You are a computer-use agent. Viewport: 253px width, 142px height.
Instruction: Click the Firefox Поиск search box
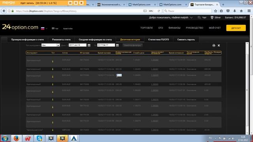point(187,11)
